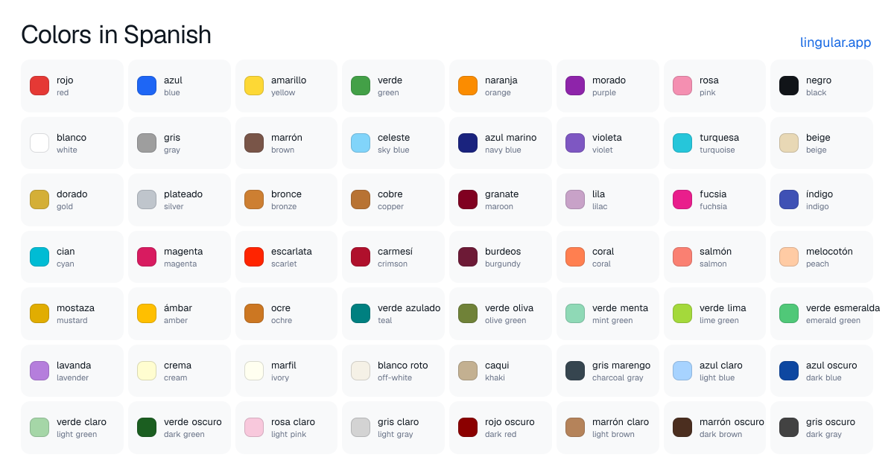Click the 'magenta' color name text
The image size is (894, 469).
pos(183,252)
